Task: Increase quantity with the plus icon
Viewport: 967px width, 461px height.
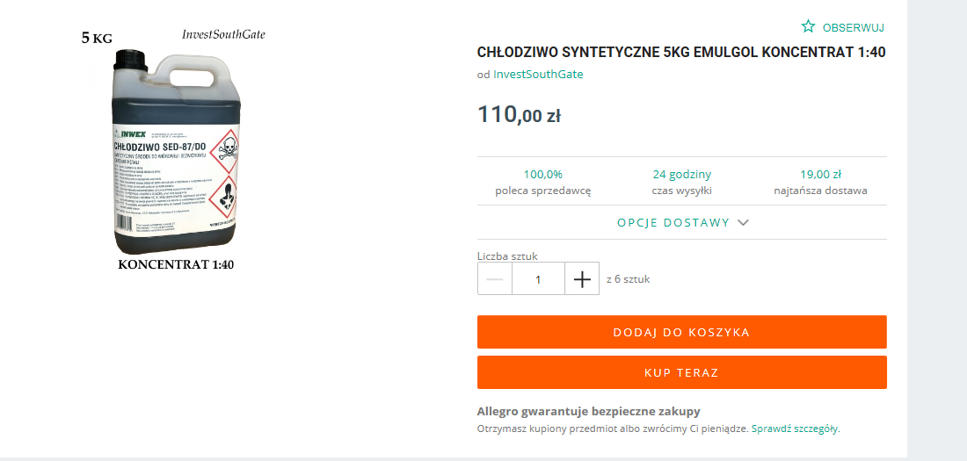Action: tap(582, 278)
